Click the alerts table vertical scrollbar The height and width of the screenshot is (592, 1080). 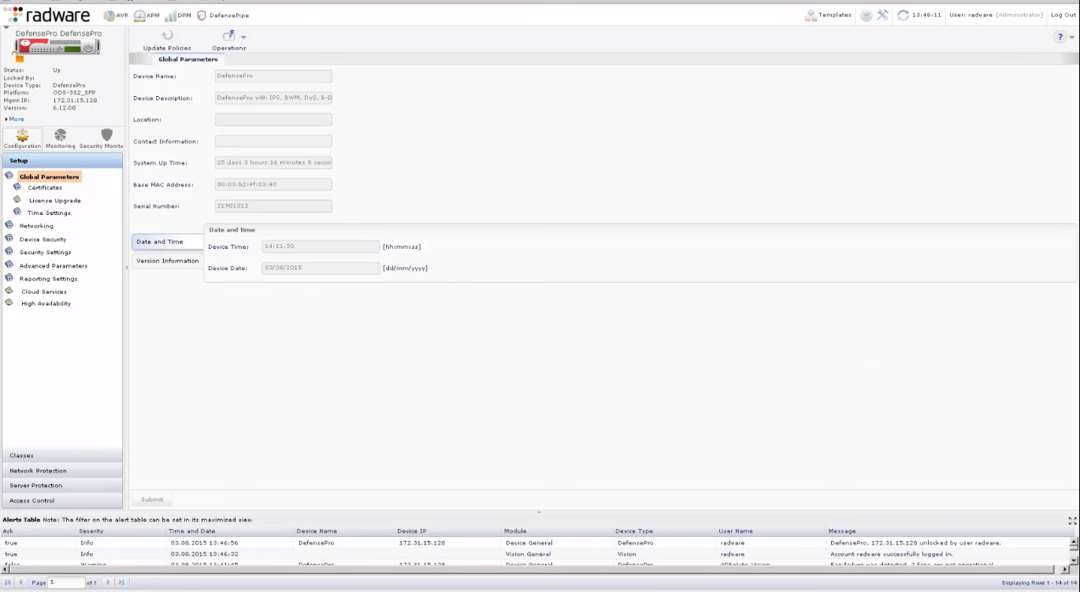point(1072,551)
